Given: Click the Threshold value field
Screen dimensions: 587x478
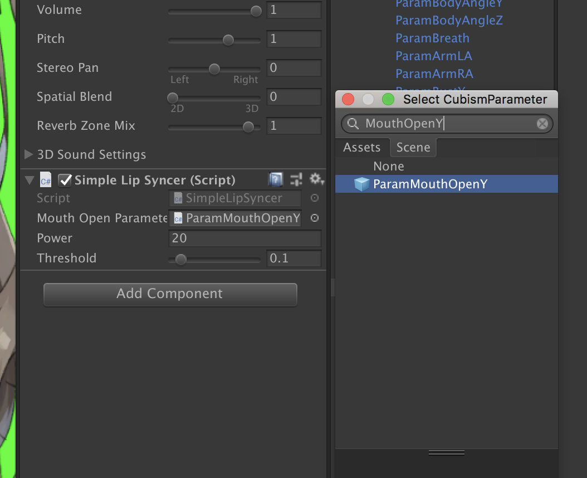Looking at the screenshot, I should tap(294, 258).
